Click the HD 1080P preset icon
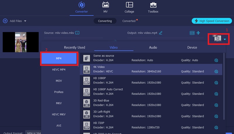Image resolution: width=234 pixels, height=134 pixels. (x=87, y=81)
